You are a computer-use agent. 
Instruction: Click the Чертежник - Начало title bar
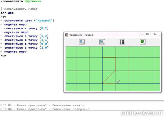pos(101,35)
